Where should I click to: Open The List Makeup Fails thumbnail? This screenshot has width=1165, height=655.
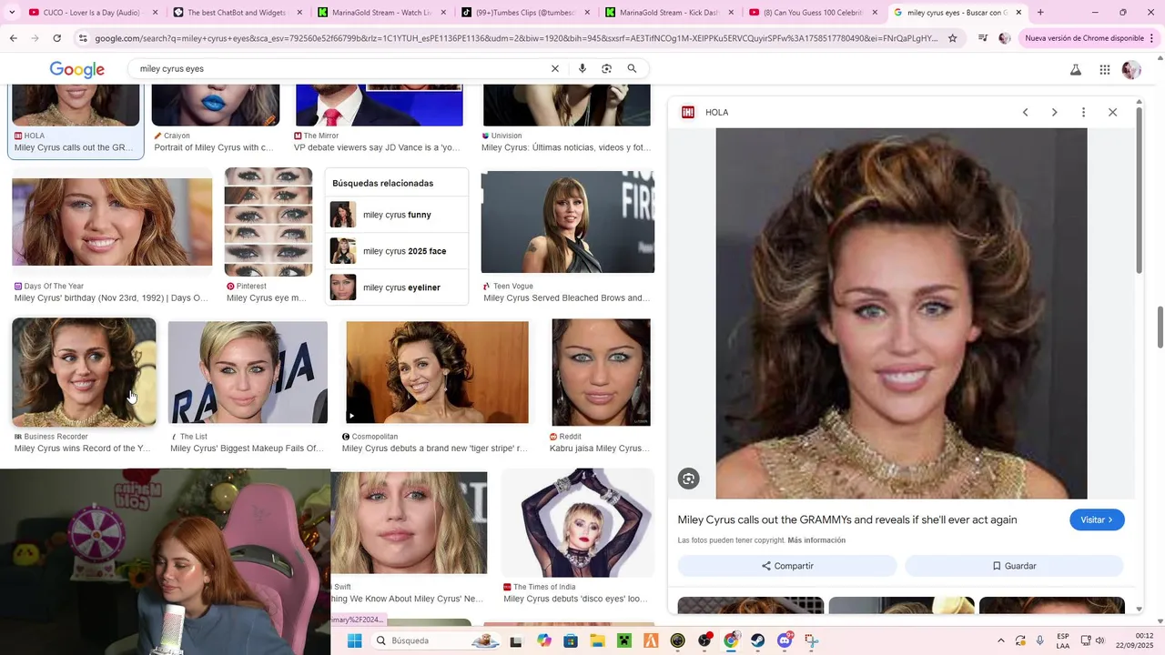click(248, 372)
